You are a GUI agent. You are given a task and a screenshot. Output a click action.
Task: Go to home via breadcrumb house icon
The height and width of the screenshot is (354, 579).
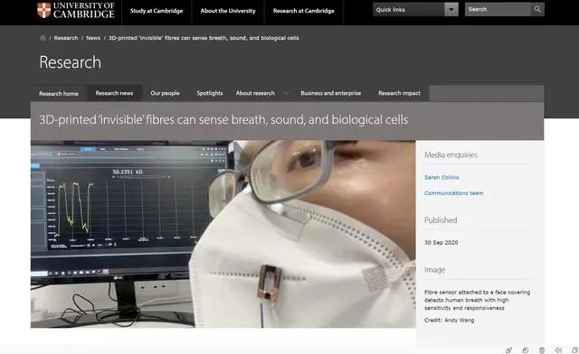[43, 38]
